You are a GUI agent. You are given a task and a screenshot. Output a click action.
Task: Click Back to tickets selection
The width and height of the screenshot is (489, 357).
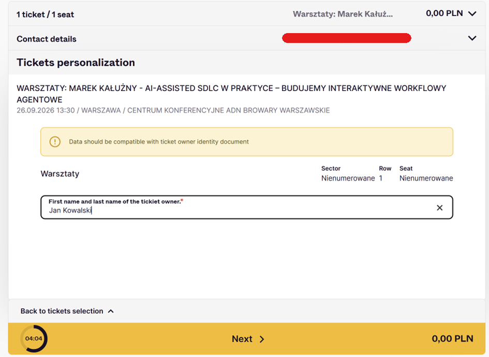click(x=62, y=311)
